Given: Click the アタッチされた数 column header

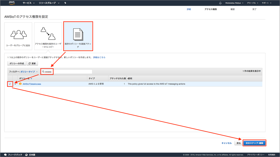Looking at the screenshot, I should (118, 78).
